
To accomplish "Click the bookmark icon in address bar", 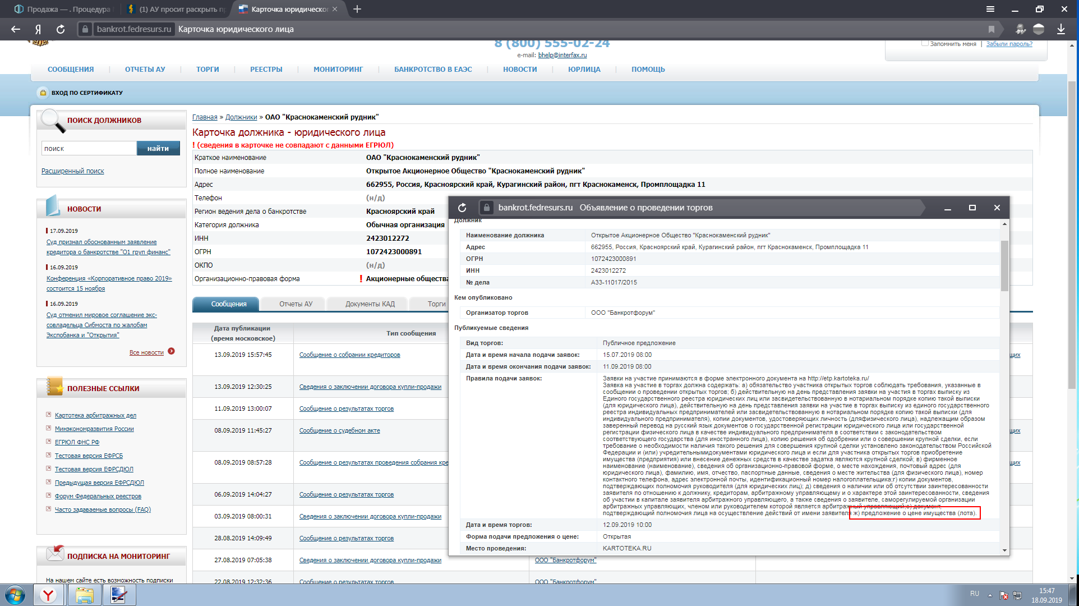I will 991,29.
